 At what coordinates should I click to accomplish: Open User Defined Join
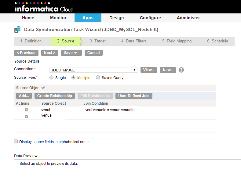pyautogui.click(x=134, y=96)
